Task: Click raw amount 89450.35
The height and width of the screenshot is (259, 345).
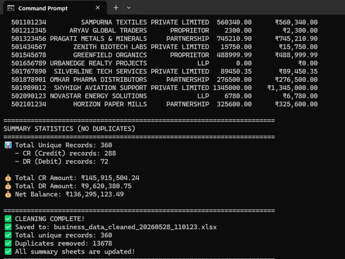Action: click(x=236, y=71)
